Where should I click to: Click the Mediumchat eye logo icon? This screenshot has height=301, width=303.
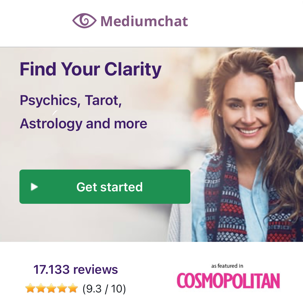pyautogui.click(x=84, y=21)
